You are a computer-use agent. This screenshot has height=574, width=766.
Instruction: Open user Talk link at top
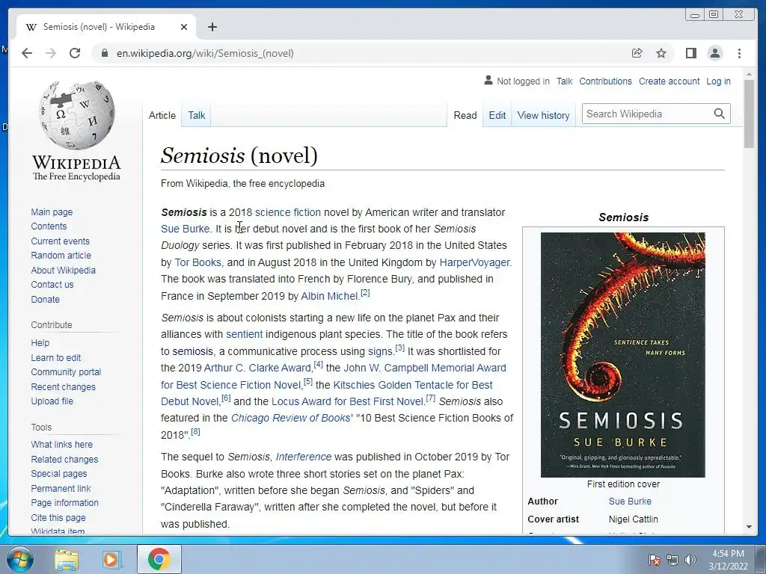[564, 81]
